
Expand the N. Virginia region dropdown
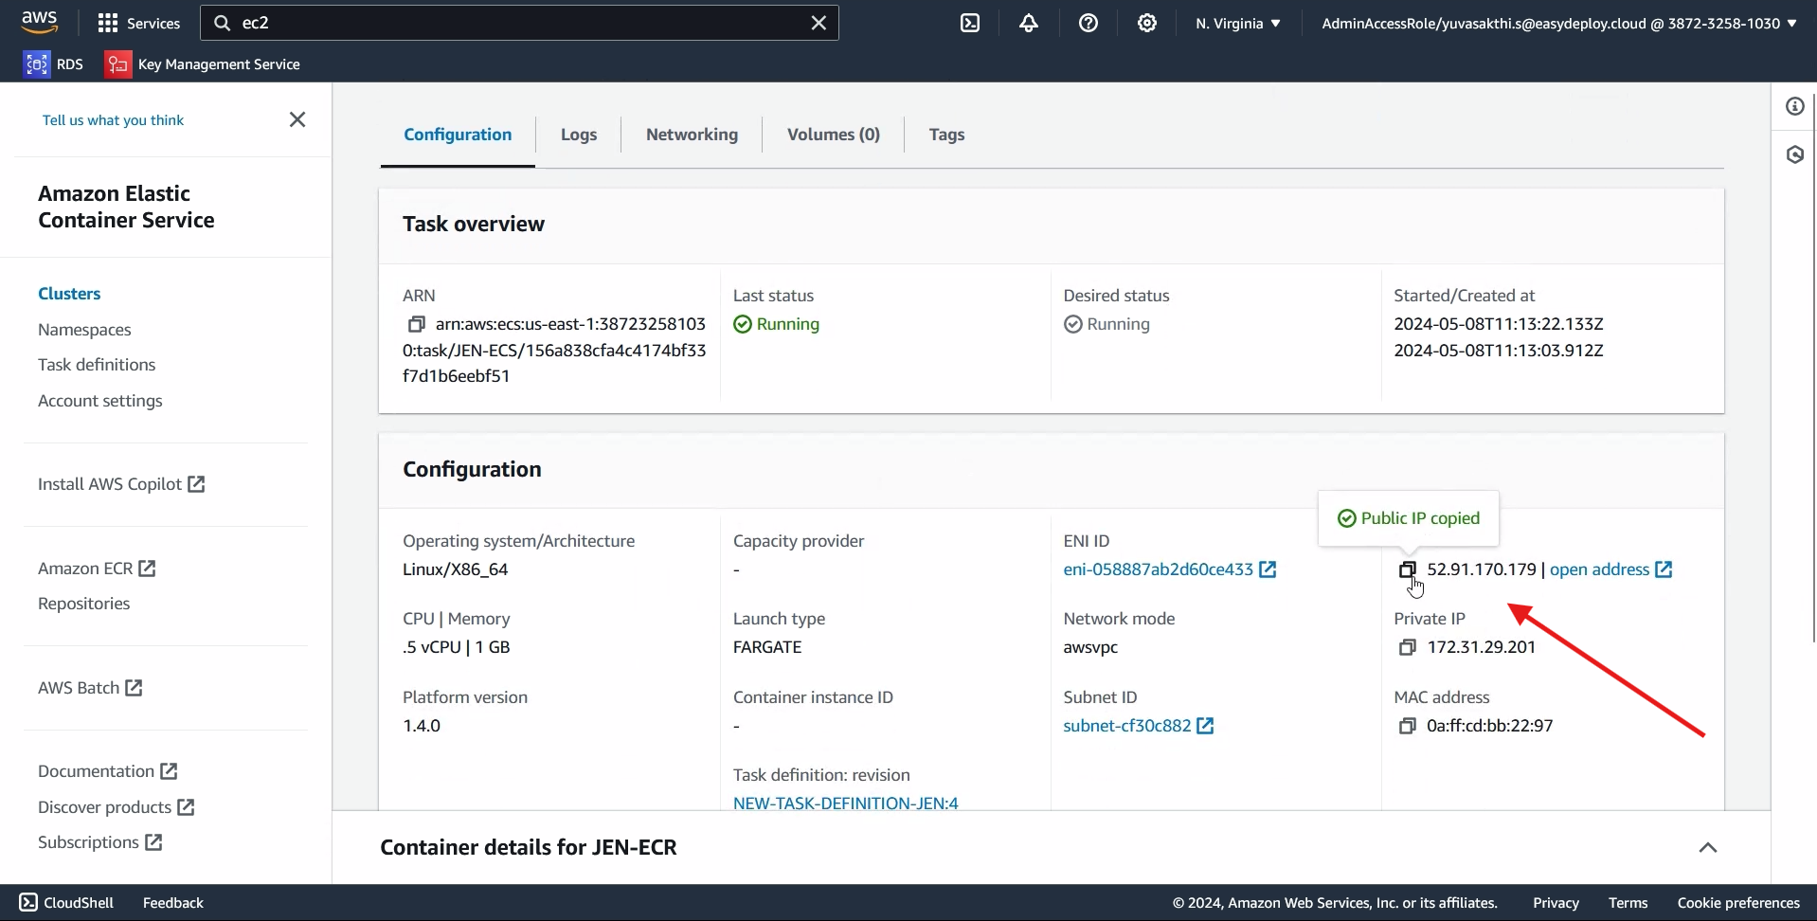click(1237, 23)
